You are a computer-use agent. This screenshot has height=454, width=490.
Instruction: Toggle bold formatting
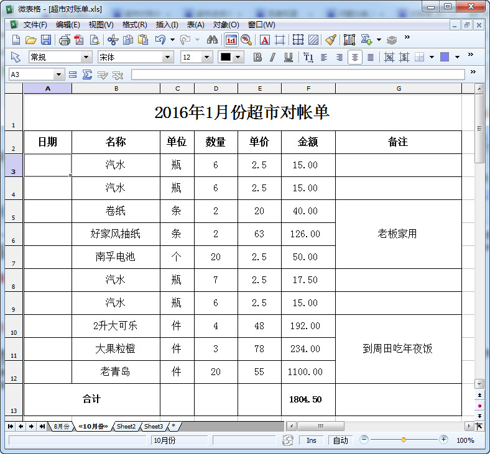(257, 57)
